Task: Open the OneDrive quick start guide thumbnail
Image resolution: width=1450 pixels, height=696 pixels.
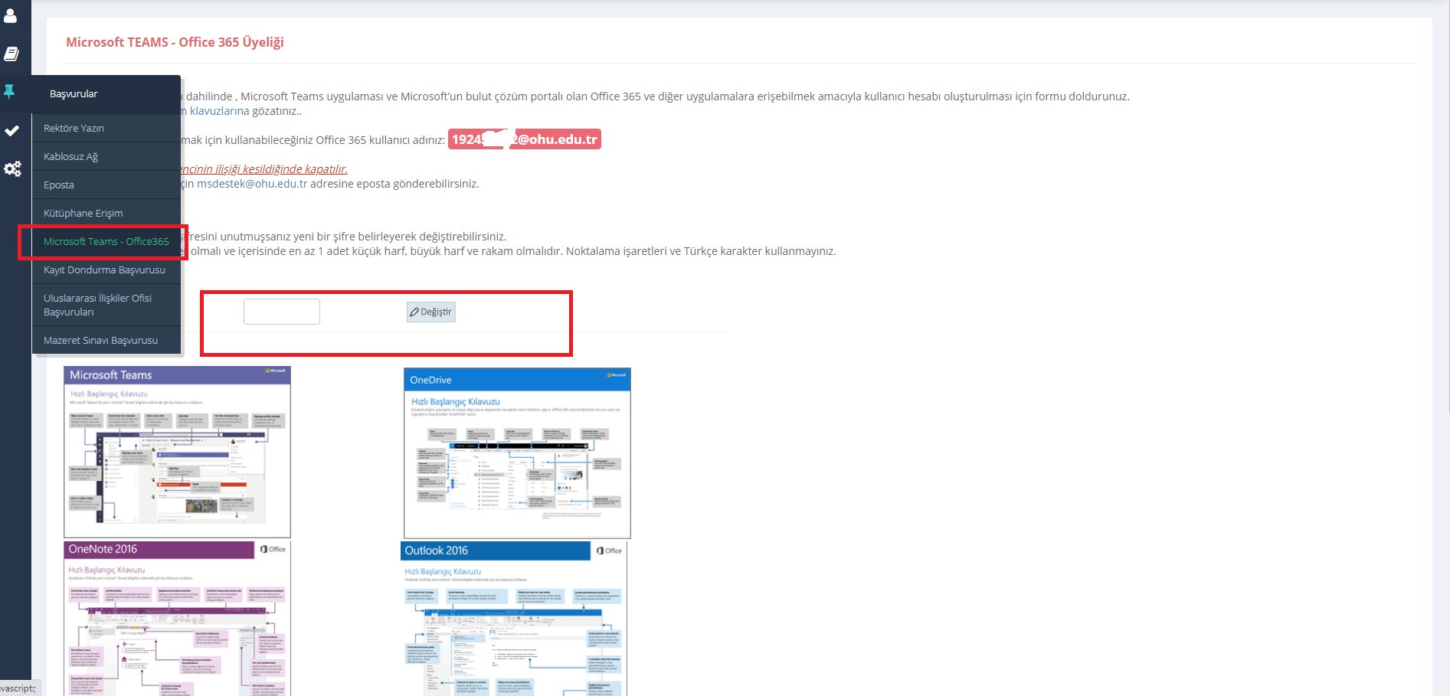Action: tap(517, 453)
